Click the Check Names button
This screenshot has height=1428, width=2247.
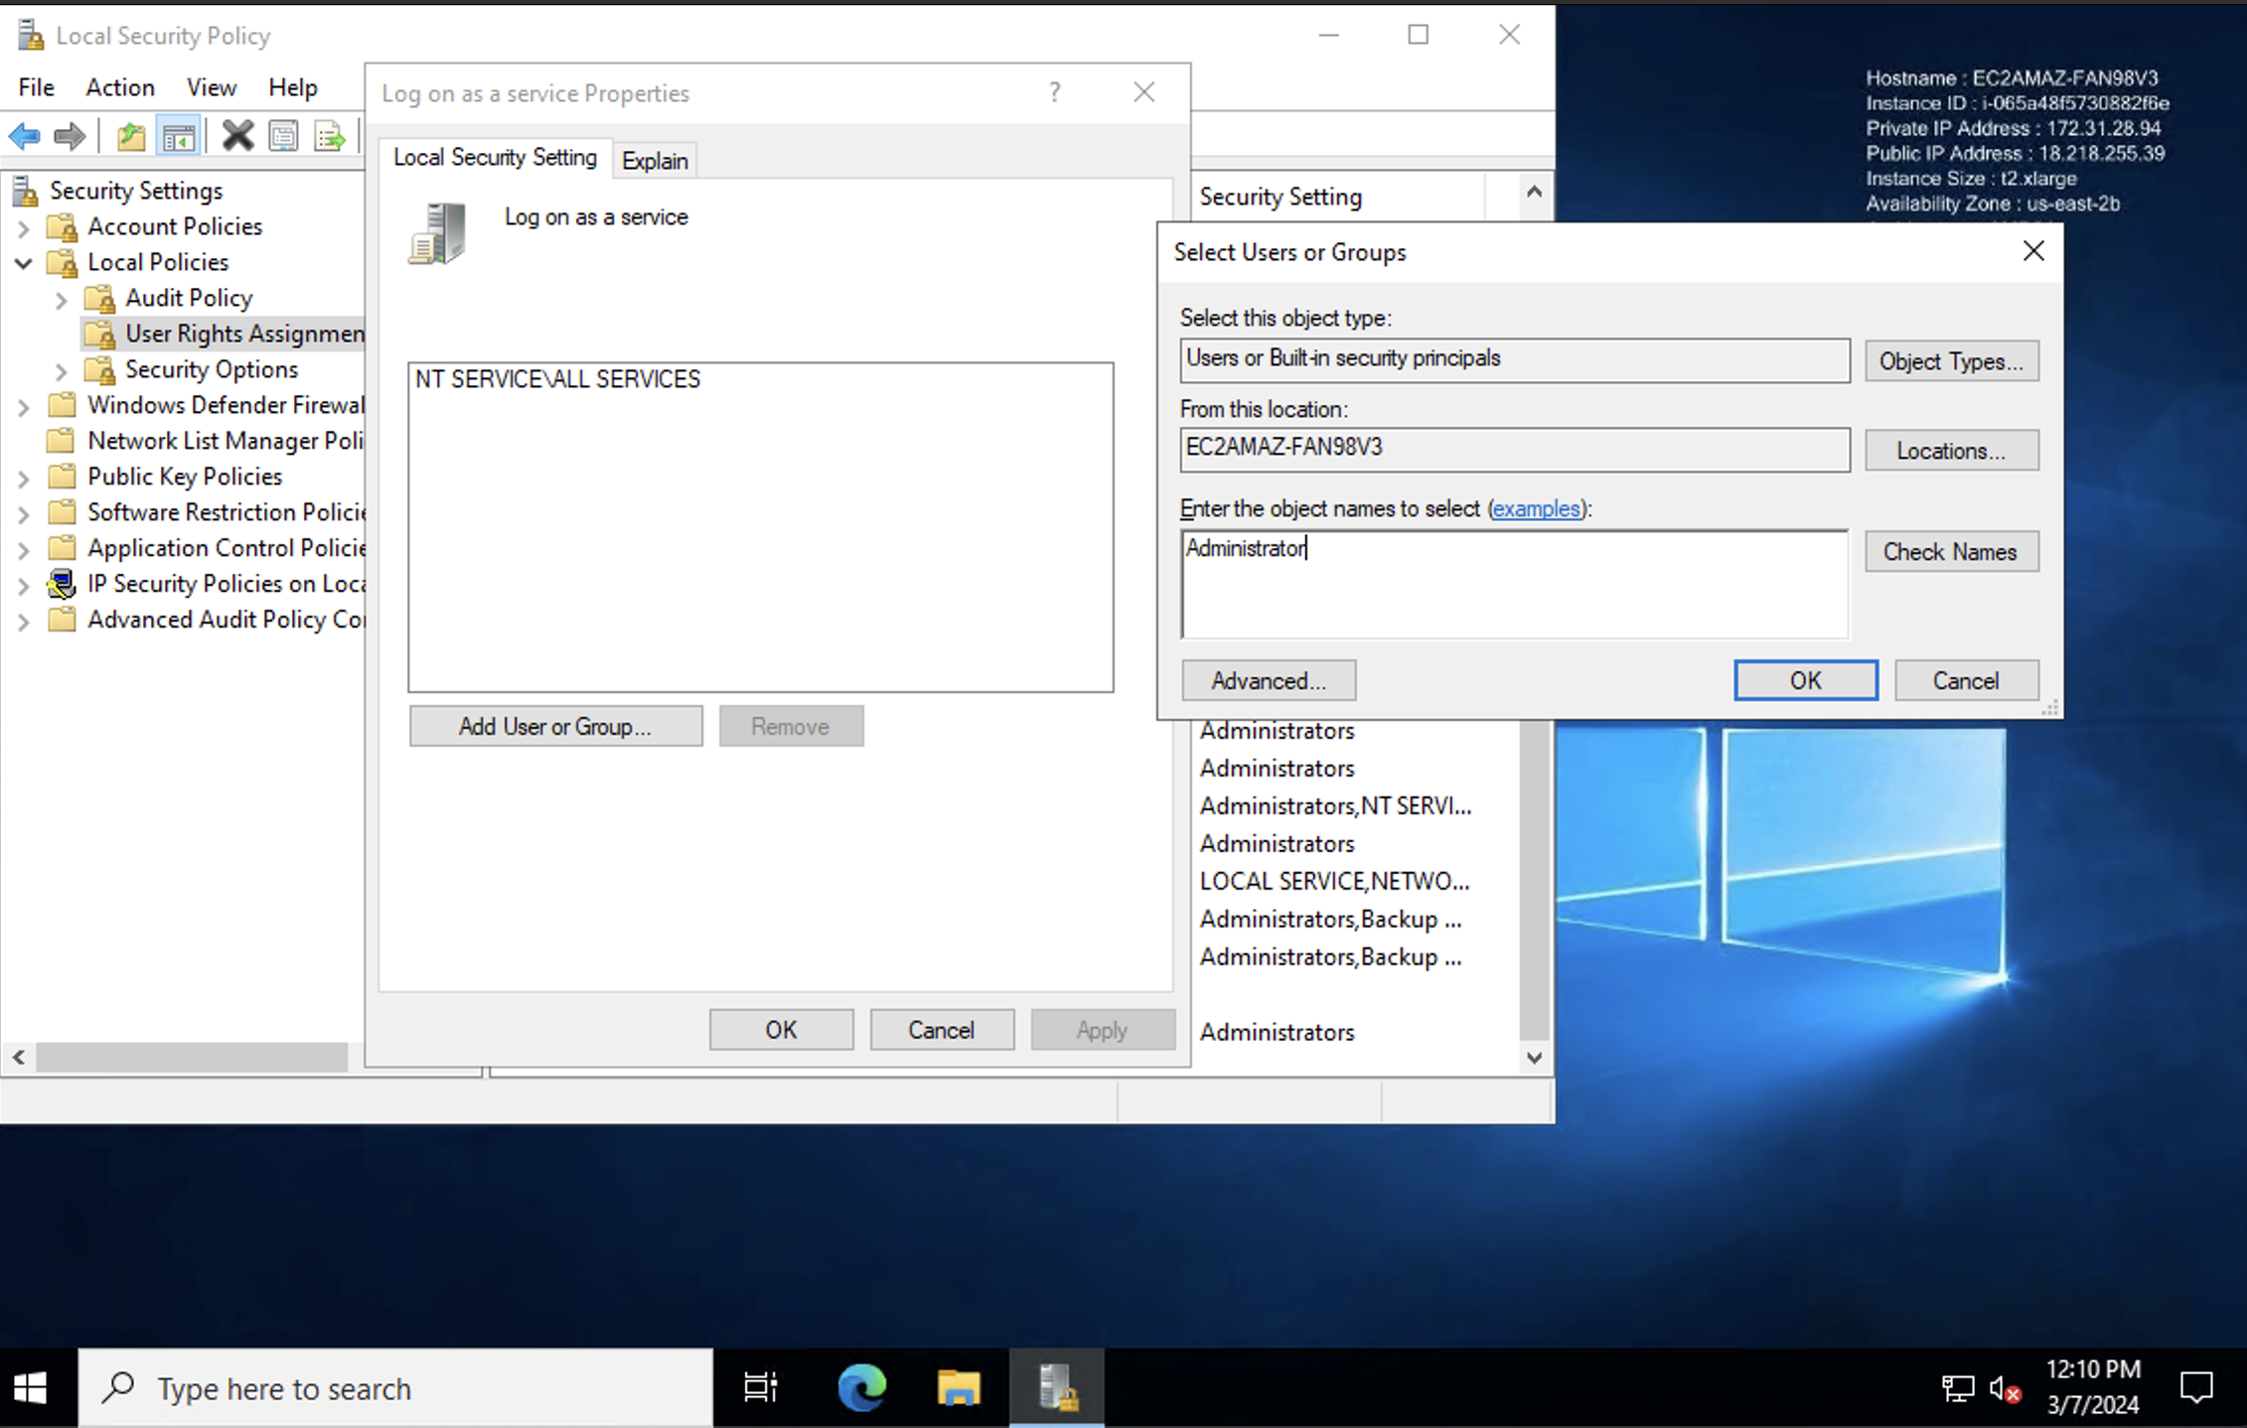[x=1950, y=551]
